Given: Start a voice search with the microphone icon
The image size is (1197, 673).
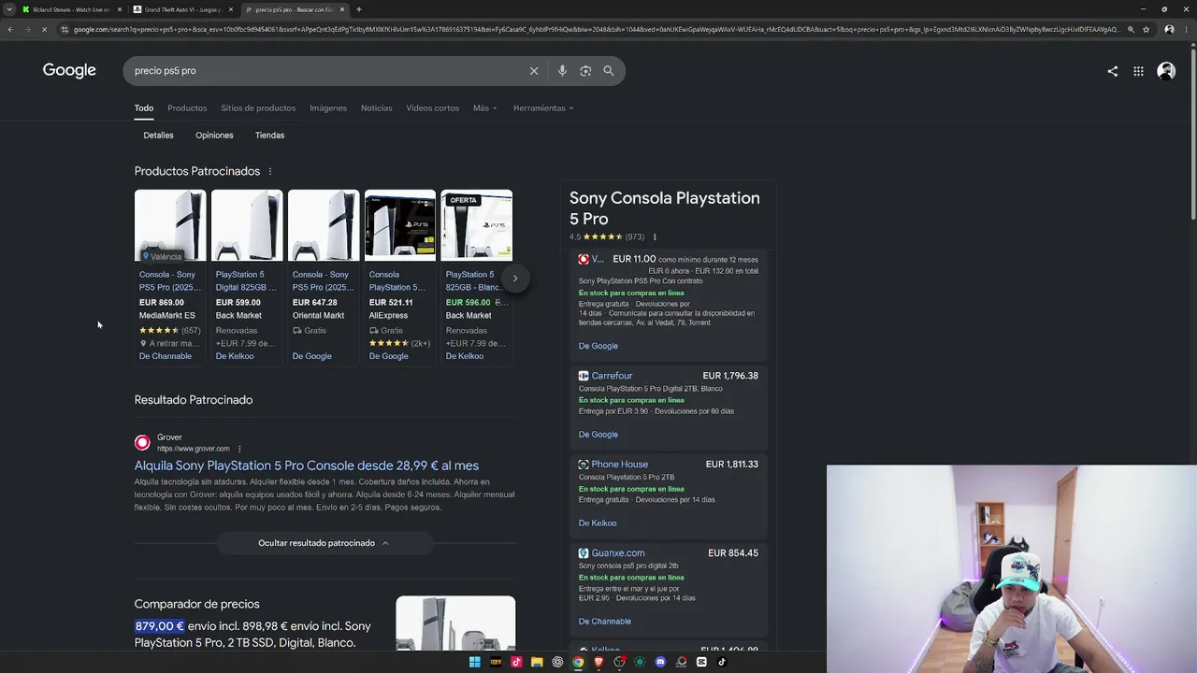Looking at the screenshot, I should coord(562,71).
